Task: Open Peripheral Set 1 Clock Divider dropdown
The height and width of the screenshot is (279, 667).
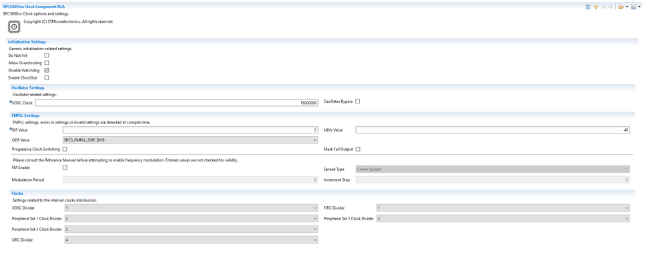Action: (x=191, y=219)
